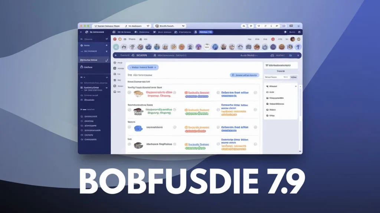Click the orange circle icon beside the red one
The width and height of the screenshot is (380, 213).
tap(120, 39)
